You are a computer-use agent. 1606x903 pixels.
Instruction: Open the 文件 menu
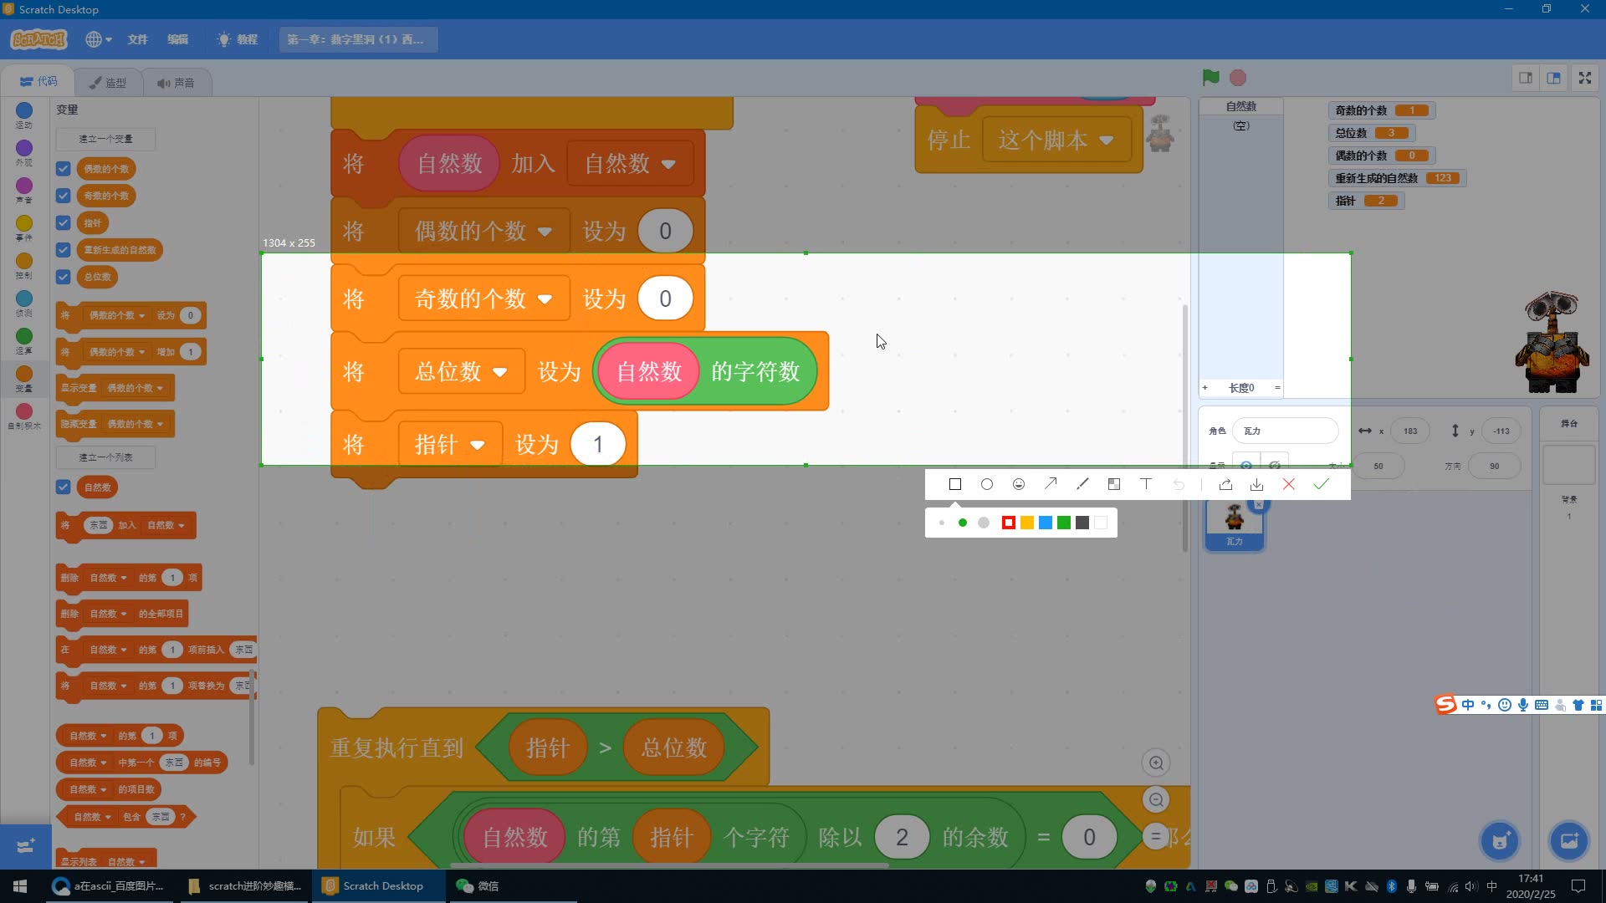[137, 39]
